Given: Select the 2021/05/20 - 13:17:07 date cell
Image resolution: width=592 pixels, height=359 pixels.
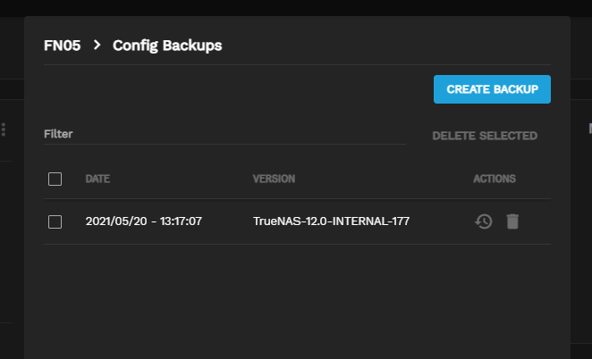Looking at the screenshot, I should click(x=143, y=221).
